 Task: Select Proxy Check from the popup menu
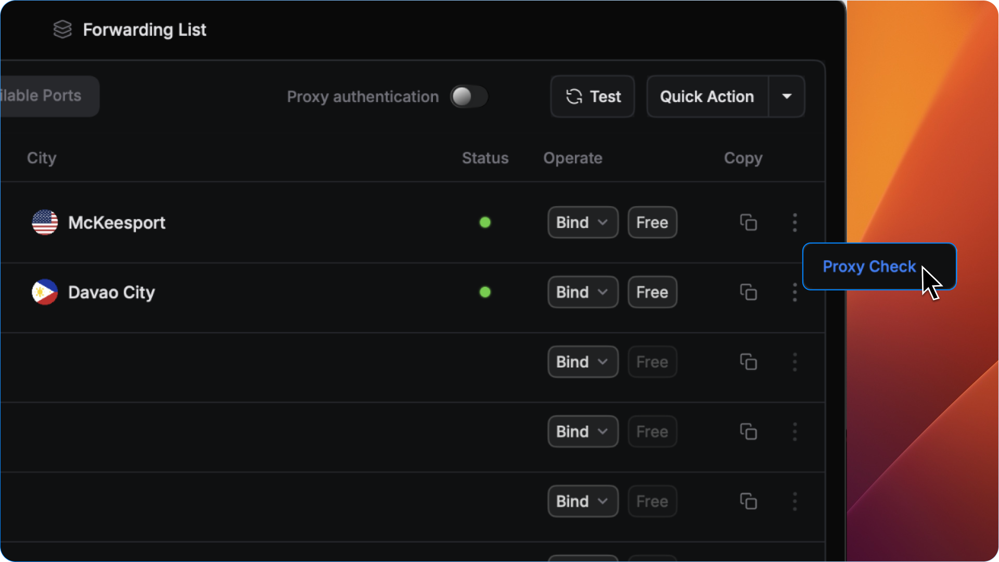(869, 266)
